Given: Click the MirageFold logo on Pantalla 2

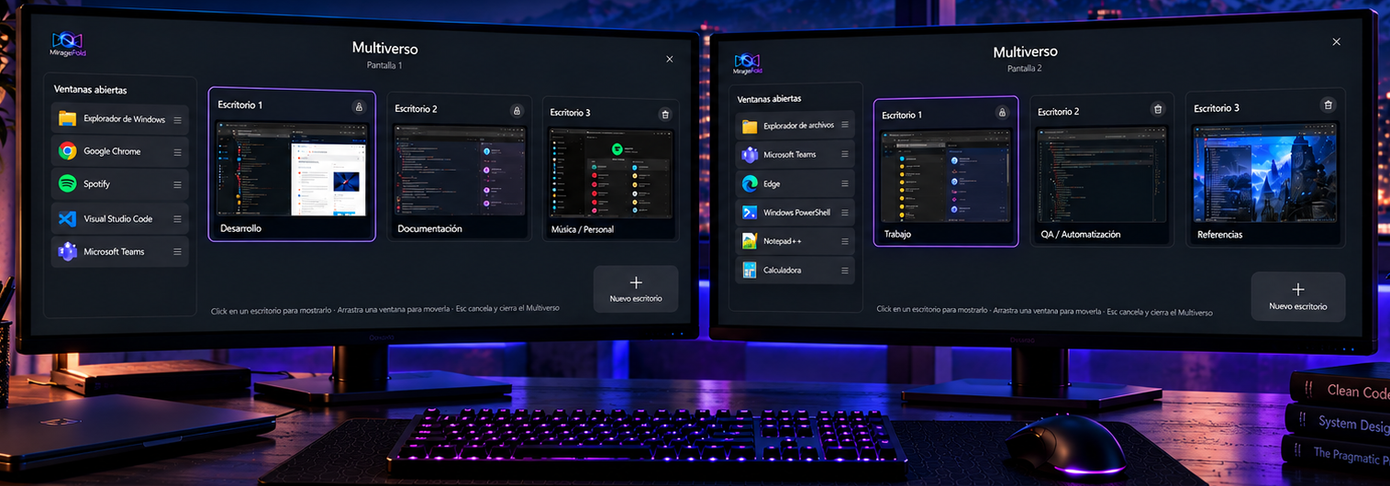Looking at the screenshot, I should coord(748,63).
